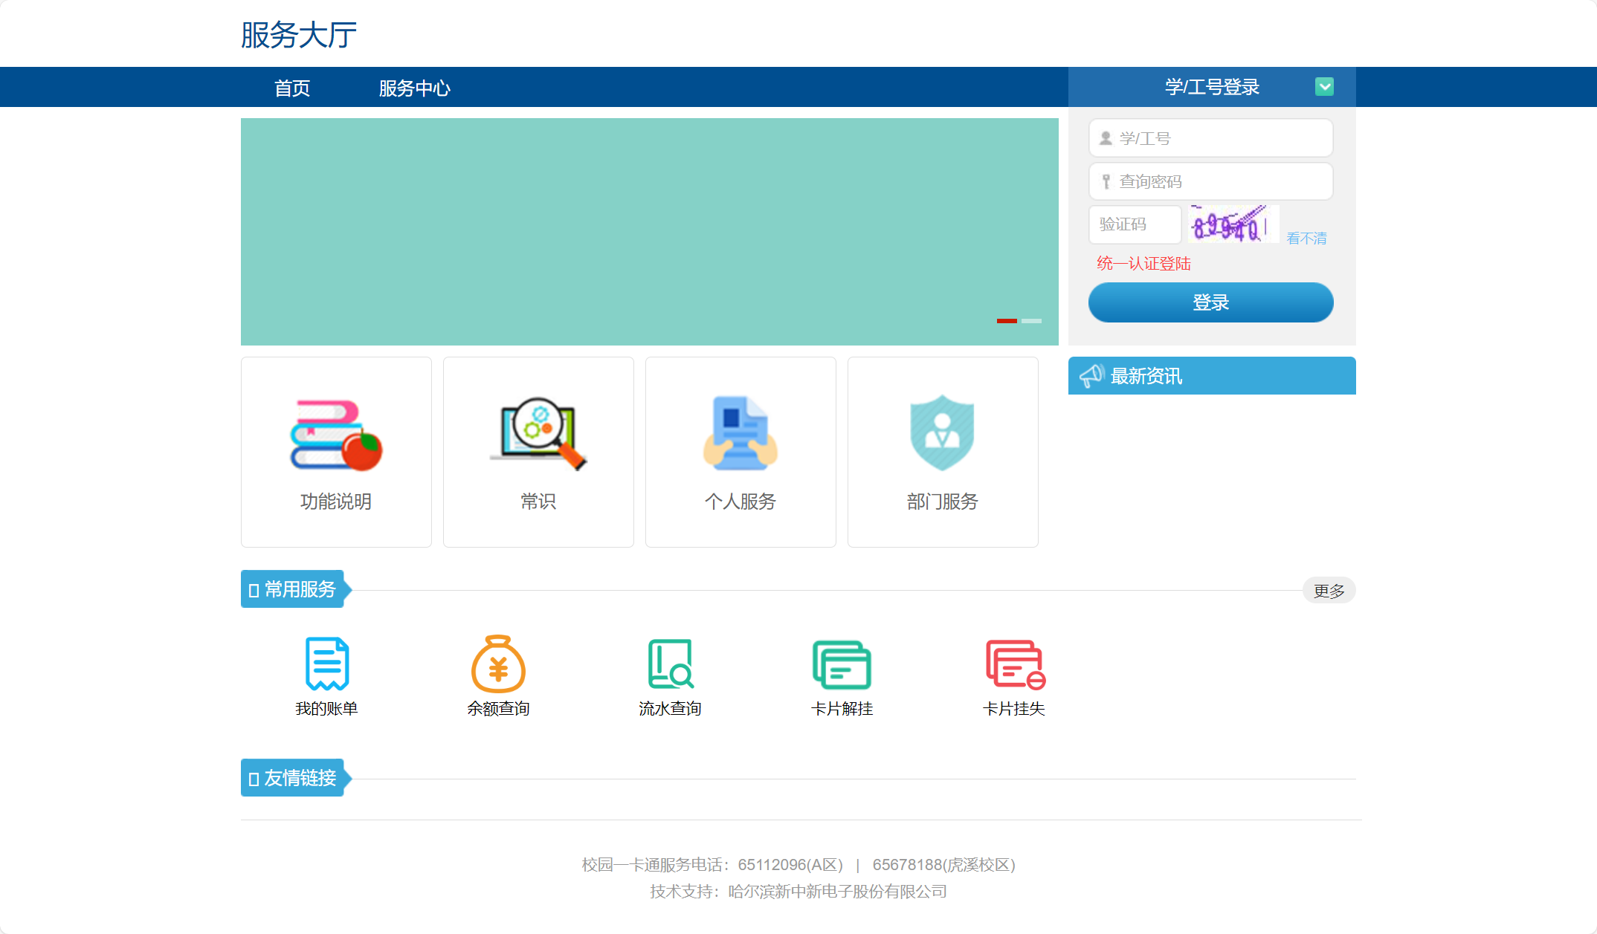Open the 功能说明 books icon
Screen dimensions: 1597x934
(336, 435)
